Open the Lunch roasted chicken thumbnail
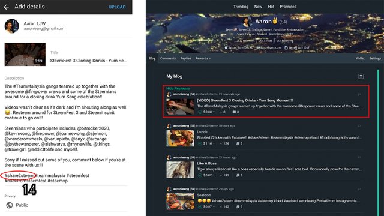This screenshot has width=384, height=216. point(181,138)
